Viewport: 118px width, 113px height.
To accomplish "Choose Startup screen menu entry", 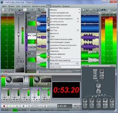I will (x=64, y=67).
